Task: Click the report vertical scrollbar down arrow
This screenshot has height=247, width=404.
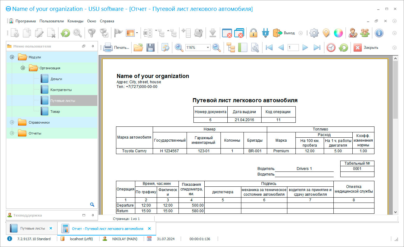Action: pos(395,212)
